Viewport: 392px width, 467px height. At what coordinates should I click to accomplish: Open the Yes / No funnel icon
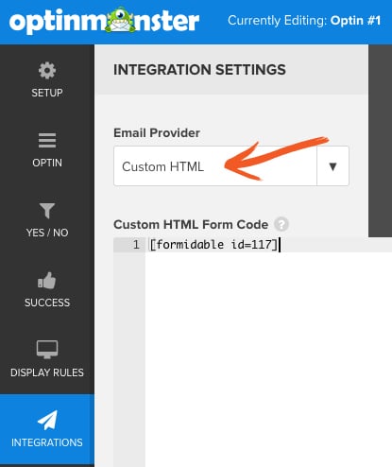click(x=47, y=211)
